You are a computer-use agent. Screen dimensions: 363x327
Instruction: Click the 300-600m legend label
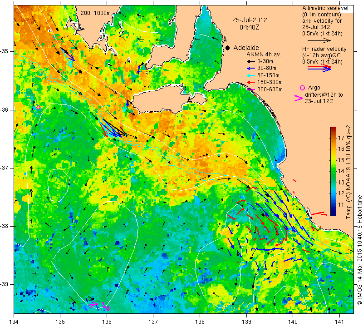(270, 89)
